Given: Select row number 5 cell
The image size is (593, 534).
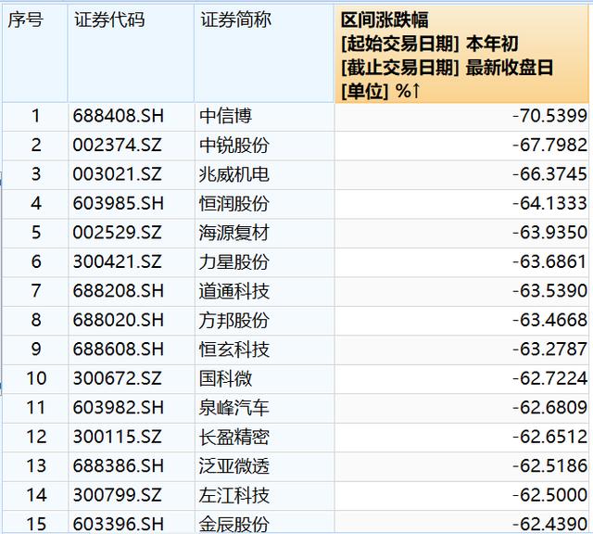Looking at the screenshot, I should pyautogui.click(x=35, y=233).
